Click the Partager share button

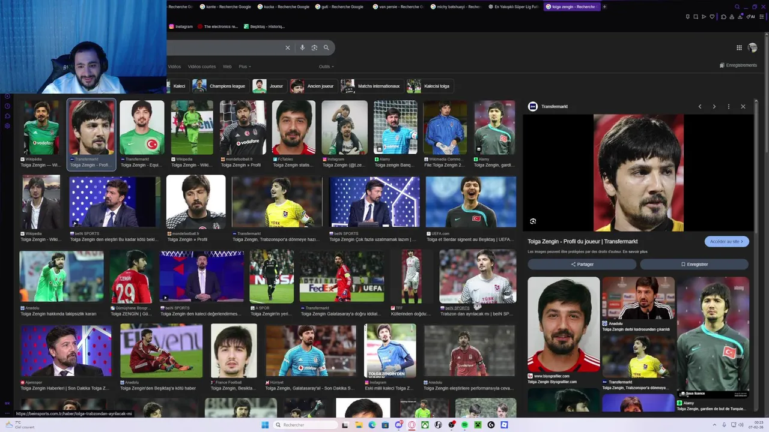point(582,264)
